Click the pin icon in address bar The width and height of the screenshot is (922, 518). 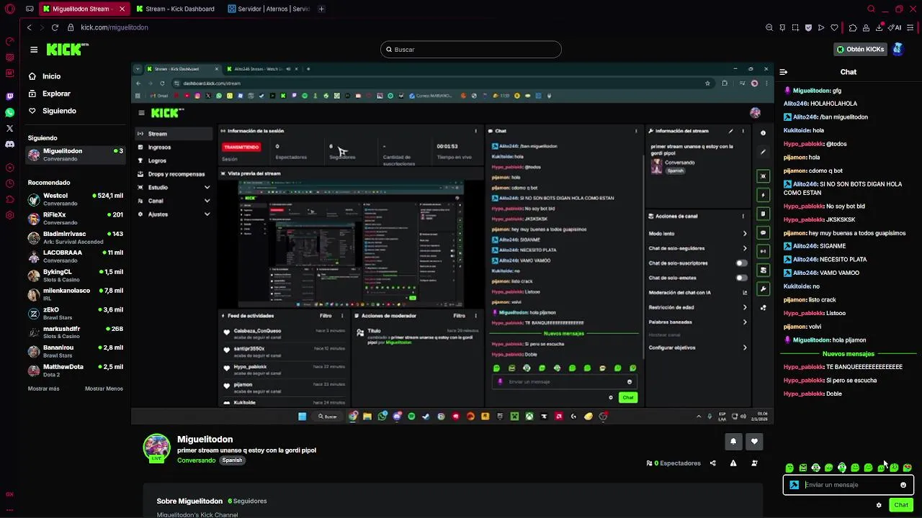[782, 27]
